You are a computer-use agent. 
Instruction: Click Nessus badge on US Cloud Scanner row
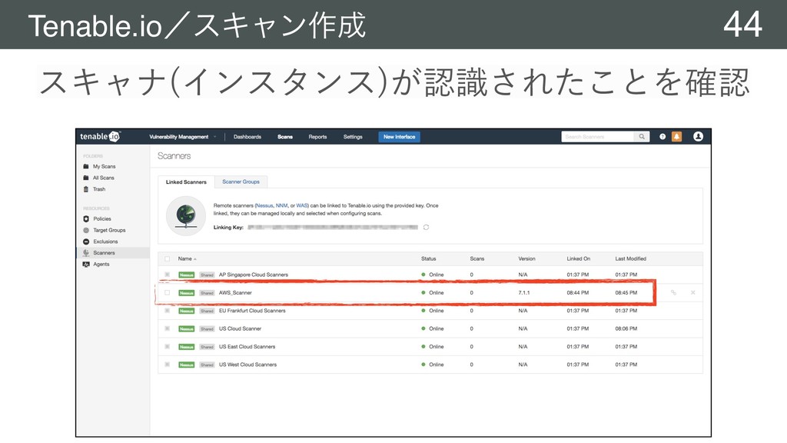[187, 329]
